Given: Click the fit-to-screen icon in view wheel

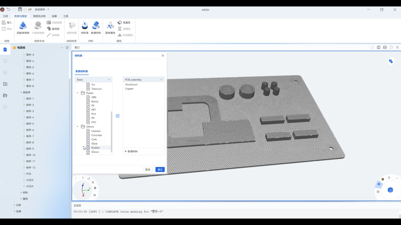Looking at the screenshot, I should [x=89, y=179].
